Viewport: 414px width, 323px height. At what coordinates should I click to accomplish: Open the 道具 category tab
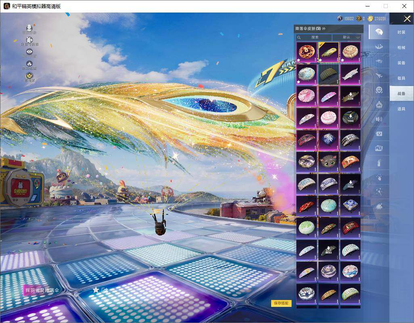click(x=401, y=109)
